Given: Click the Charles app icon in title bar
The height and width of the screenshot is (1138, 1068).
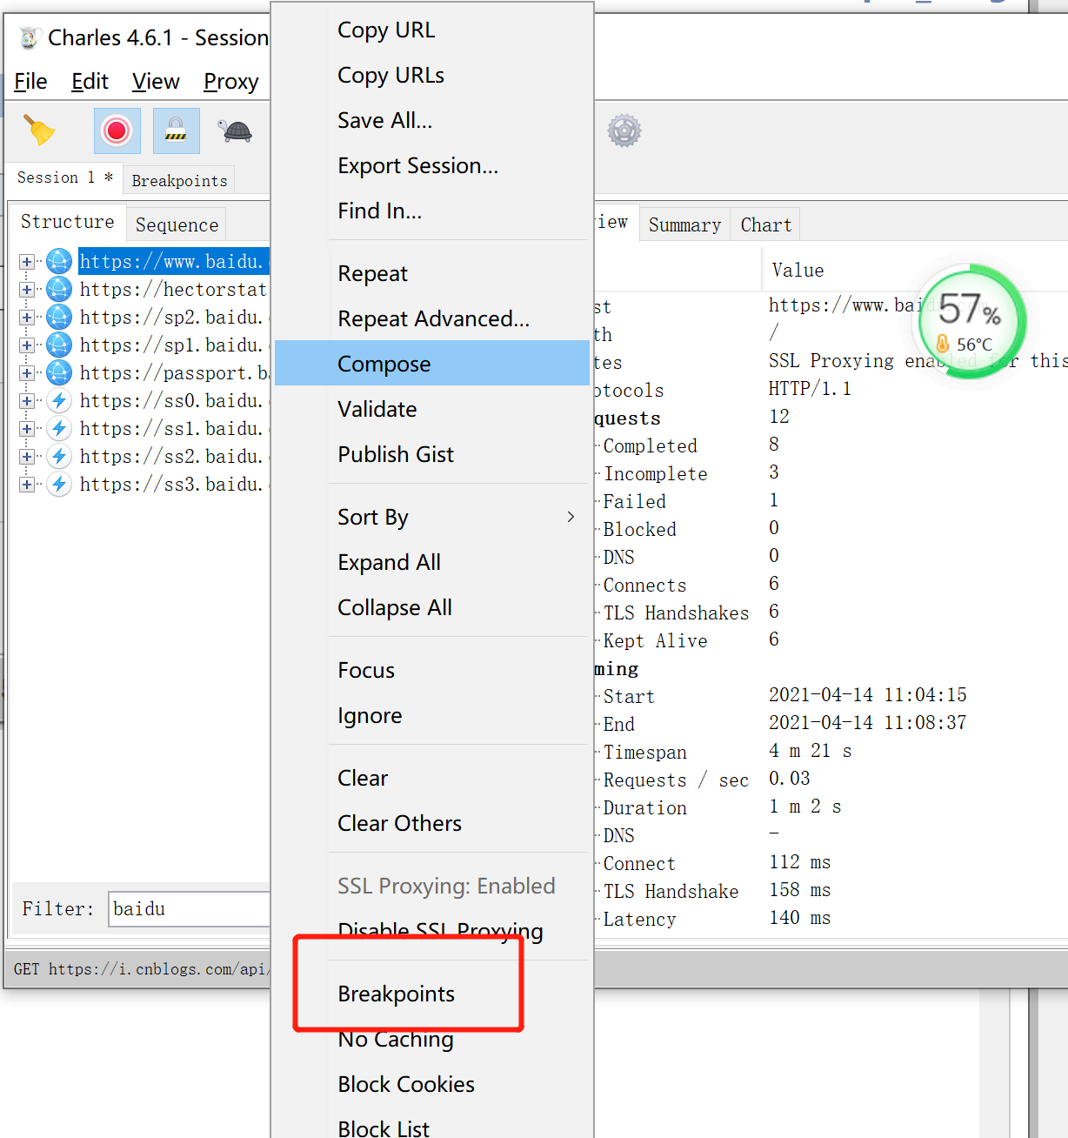Looking at the screenshot, I should 30,37.
